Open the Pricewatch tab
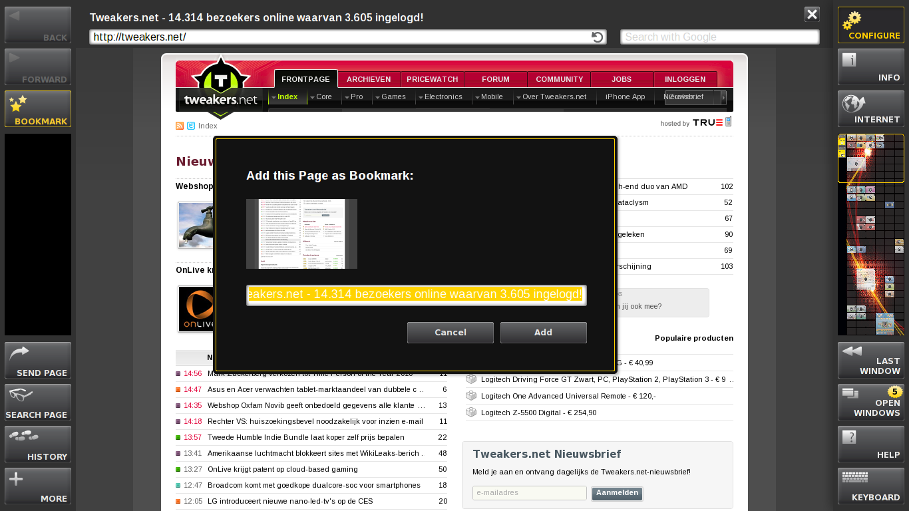909x511 pixels. 433,79
